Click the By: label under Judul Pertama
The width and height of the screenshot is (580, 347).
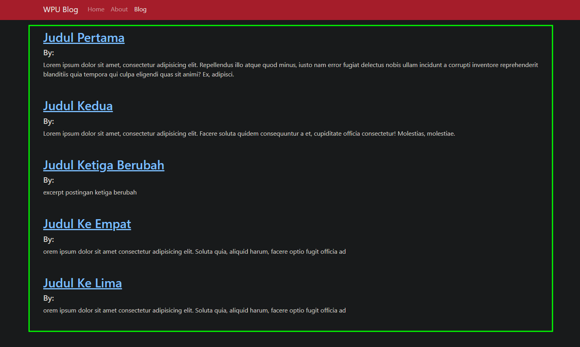(x=49, y=53)
